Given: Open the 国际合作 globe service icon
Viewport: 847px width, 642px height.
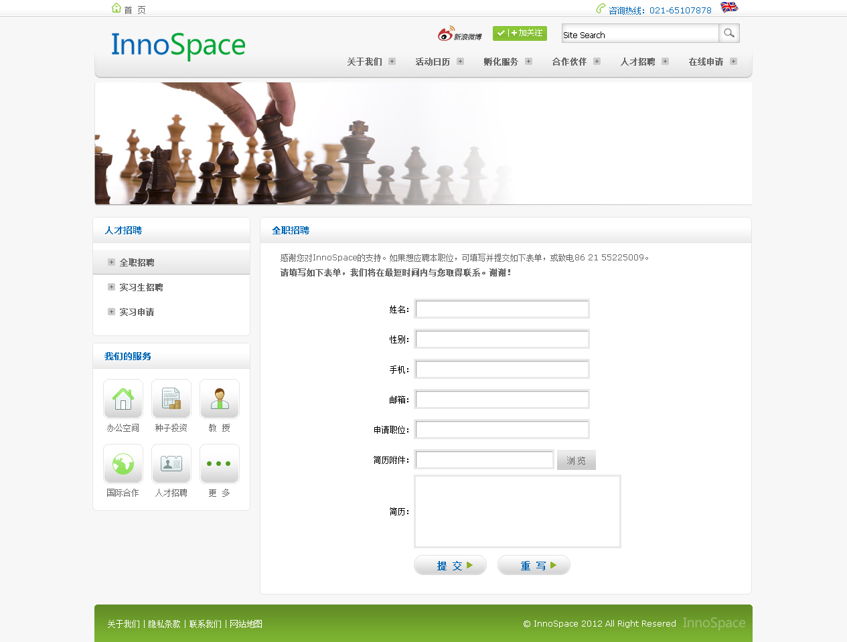Looking at the screenshot, I should (123, 464).
